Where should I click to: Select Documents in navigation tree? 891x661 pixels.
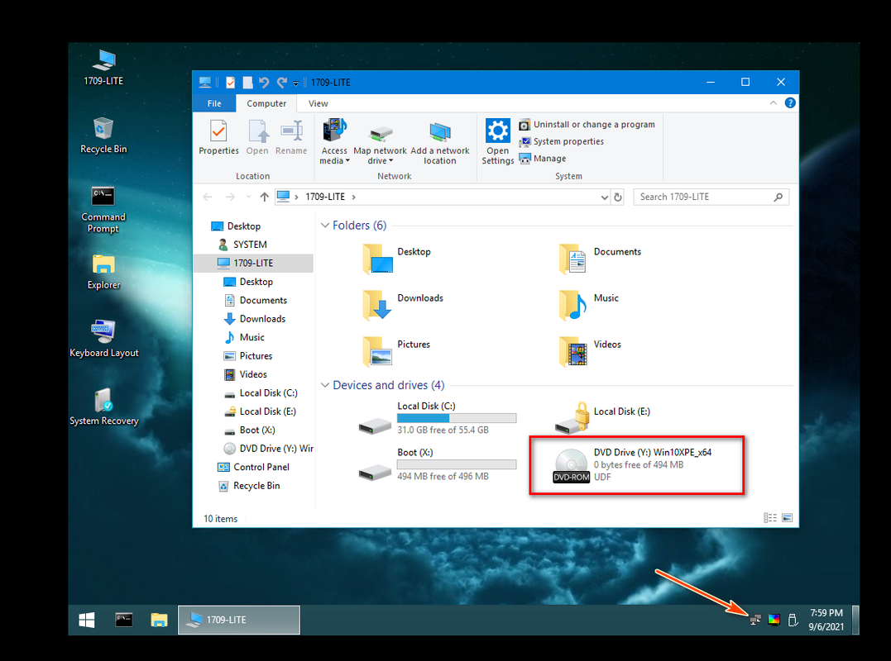pyautogui.click(x=263, y=300)
